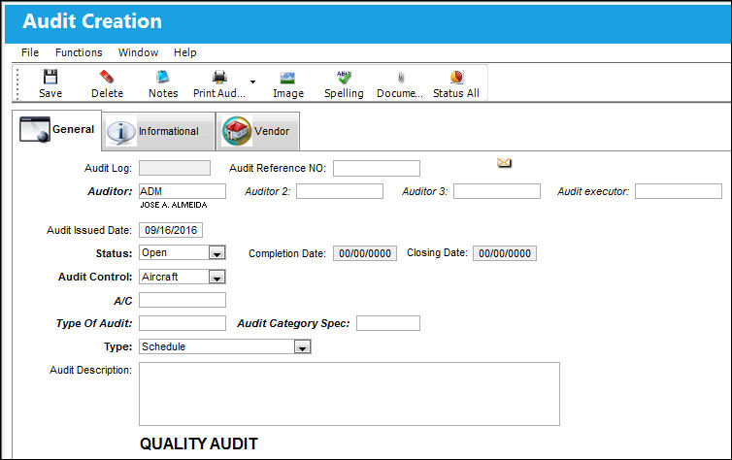Click the QUALITY AUDIT heading text
Screen dimensions: 732x460
coord(199,444)
